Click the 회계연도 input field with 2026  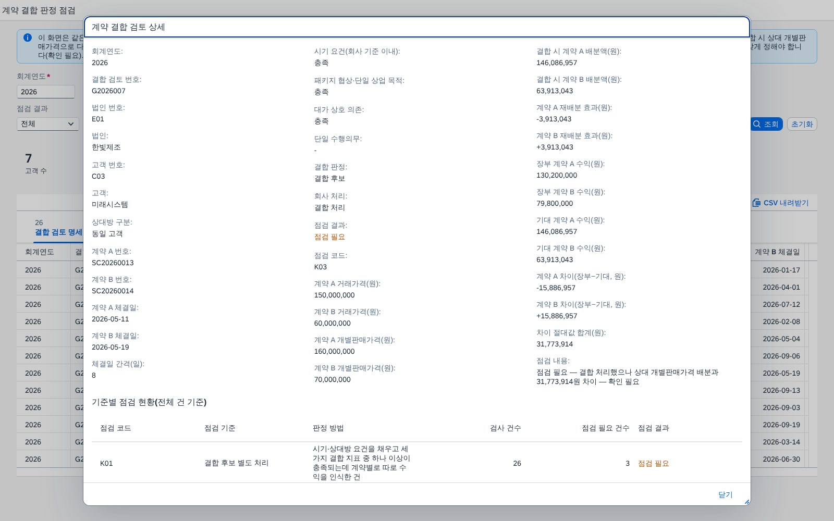coord(46,92)
